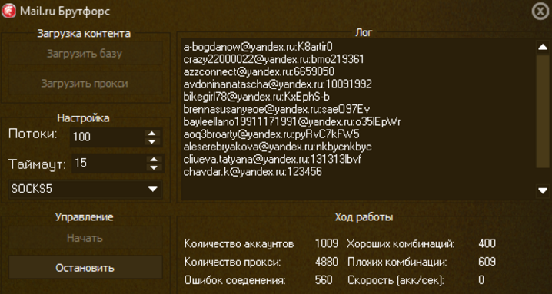Screen dimensions: 552x294
Task: Click the good combinations value 400
Action: click(x=487, y=243)
